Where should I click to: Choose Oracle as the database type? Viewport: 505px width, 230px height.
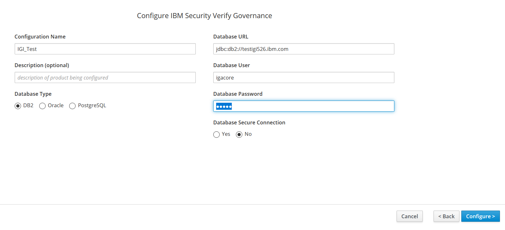click(x=42, y=106)
